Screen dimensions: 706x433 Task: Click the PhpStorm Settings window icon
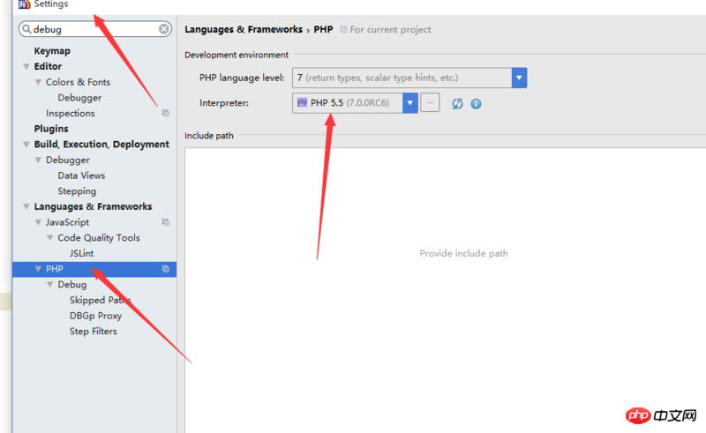tap(24, 4)
